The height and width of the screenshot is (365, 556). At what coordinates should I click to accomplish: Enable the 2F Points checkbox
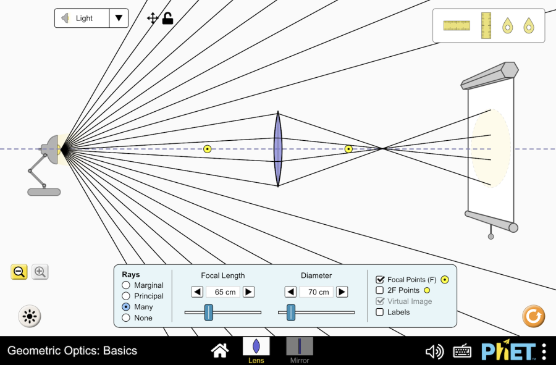[x=381, y=290]
